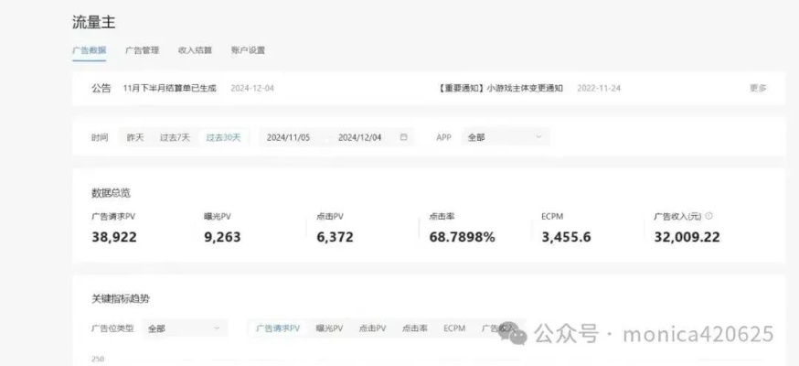Show the 点击PV trend

[x=372, y=328]
